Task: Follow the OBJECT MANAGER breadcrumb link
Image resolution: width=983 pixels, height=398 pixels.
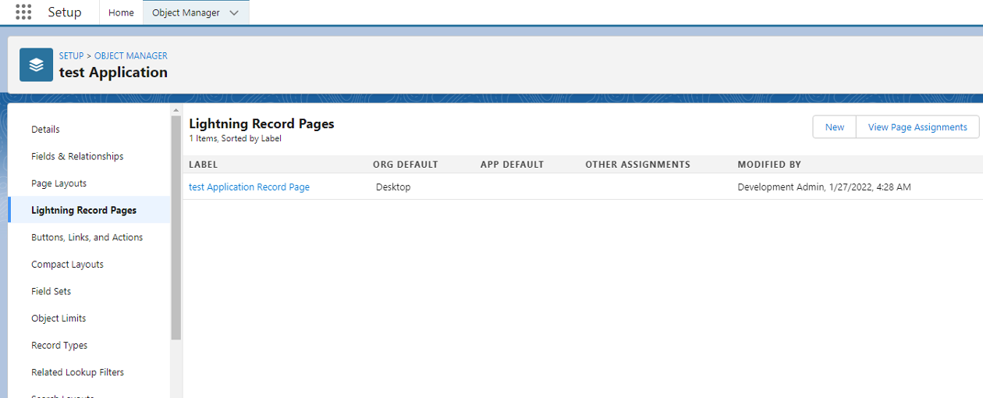Action: coord(131,56)
